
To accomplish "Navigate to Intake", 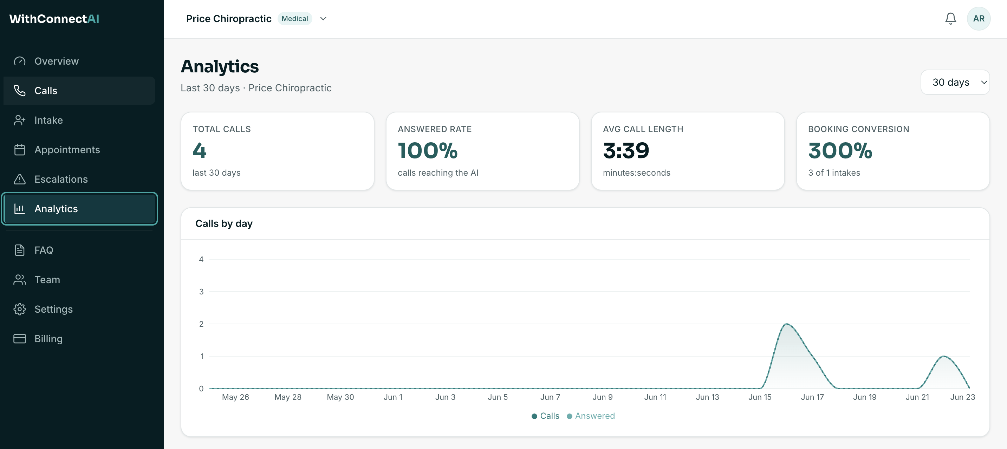I will 79,121.
